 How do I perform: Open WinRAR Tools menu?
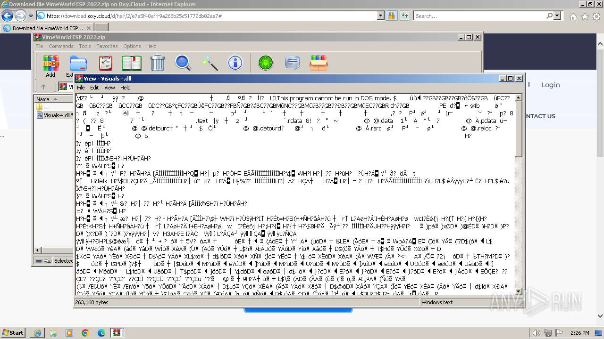click(x=85, y=46)
